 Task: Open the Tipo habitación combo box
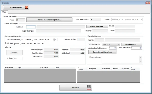[x=111, y=45]
